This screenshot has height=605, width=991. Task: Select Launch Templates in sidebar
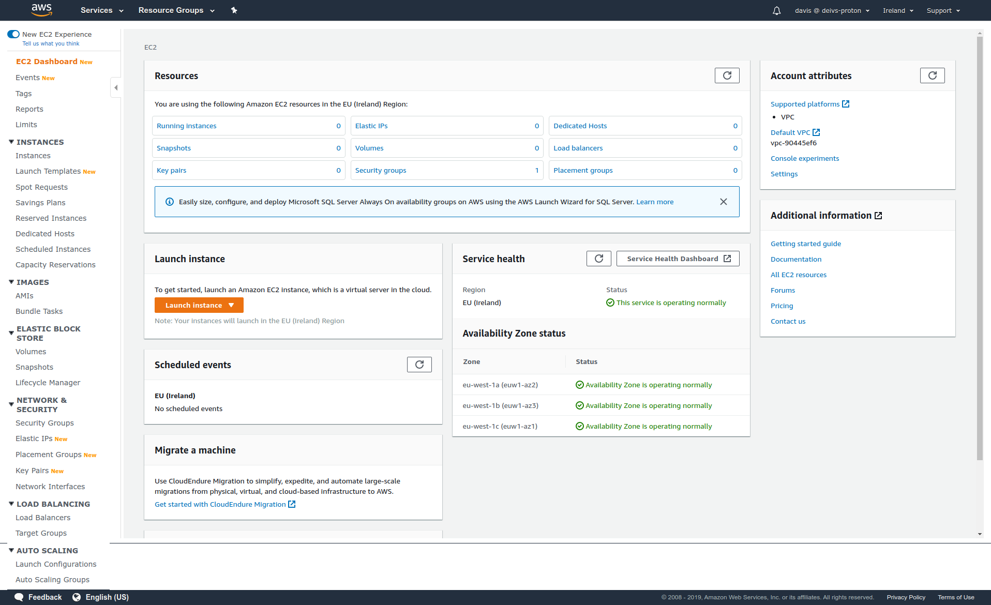coord(48,171)
